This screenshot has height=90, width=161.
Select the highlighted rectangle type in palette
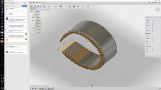(156, 20)
